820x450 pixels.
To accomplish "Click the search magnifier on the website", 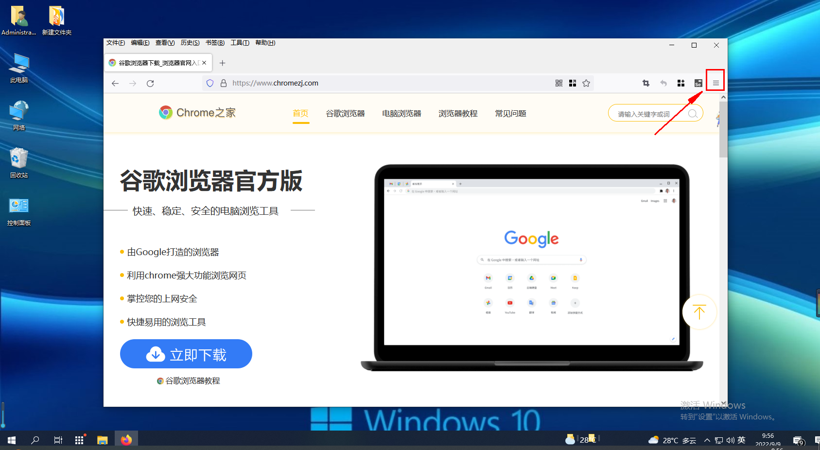I will tap(693, 114).
